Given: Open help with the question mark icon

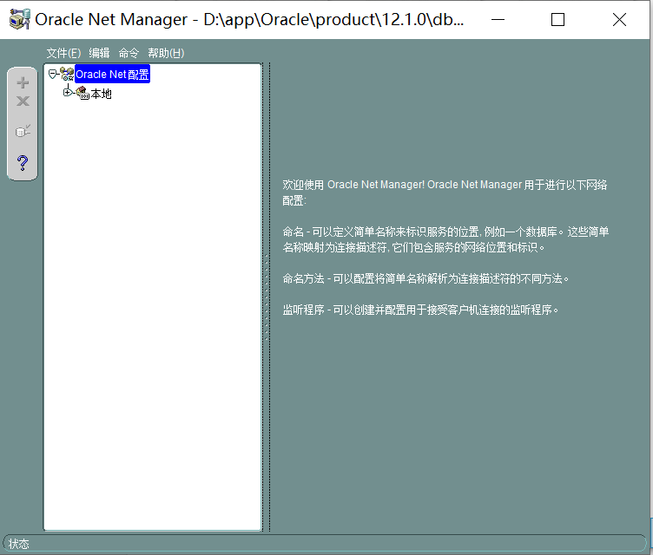Looking at the screenshot, I should tap(23, 163).
